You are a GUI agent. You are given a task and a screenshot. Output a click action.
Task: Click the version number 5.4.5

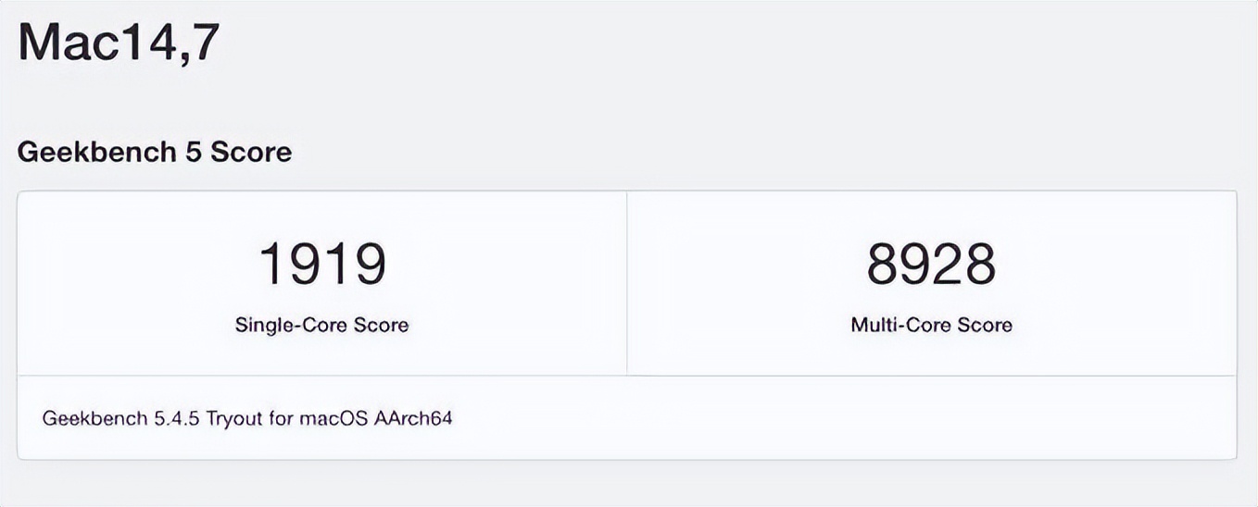click(x=177, y=418)
